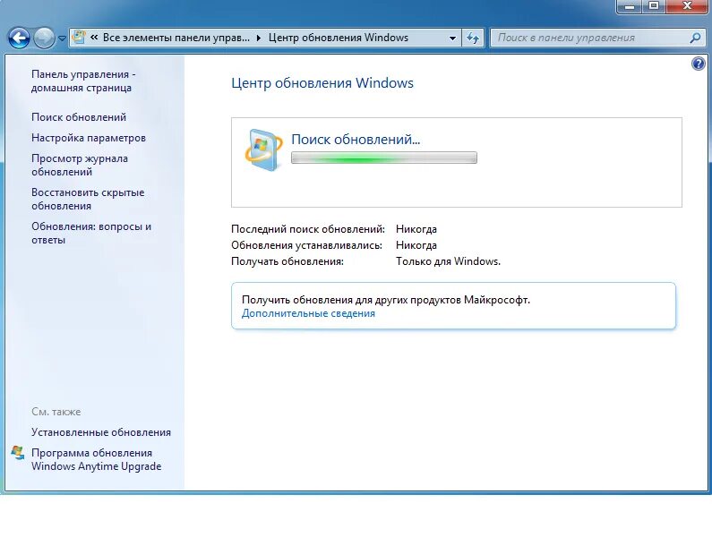The width and height of the screenshot is (712, 546).
Task: Open "Дополнительные сведения" link
Action: coord(308,313)
